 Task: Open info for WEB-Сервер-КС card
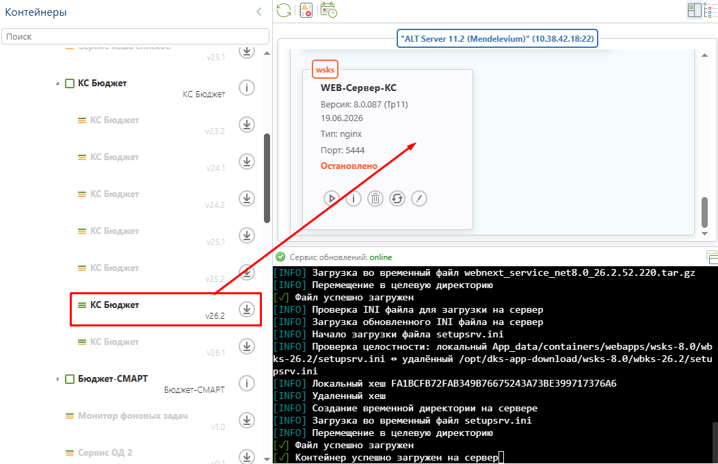coord(353,198)
